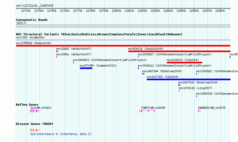The width and height of the screenshot is (238, 142).
Task: Open the esv2467344 (McKernan2009) label
Action: (x=162, y=71)
